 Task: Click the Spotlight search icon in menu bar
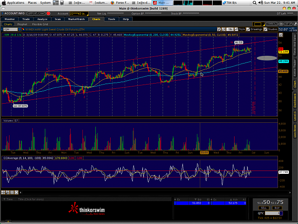[x=255, y=3]
